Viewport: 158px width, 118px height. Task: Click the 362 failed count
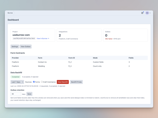pyautogui.click(x=109, y=39)
